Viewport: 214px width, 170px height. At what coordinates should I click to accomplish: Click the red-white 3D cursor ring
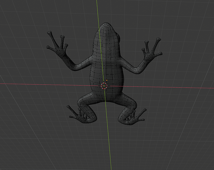tap(104, 86)
